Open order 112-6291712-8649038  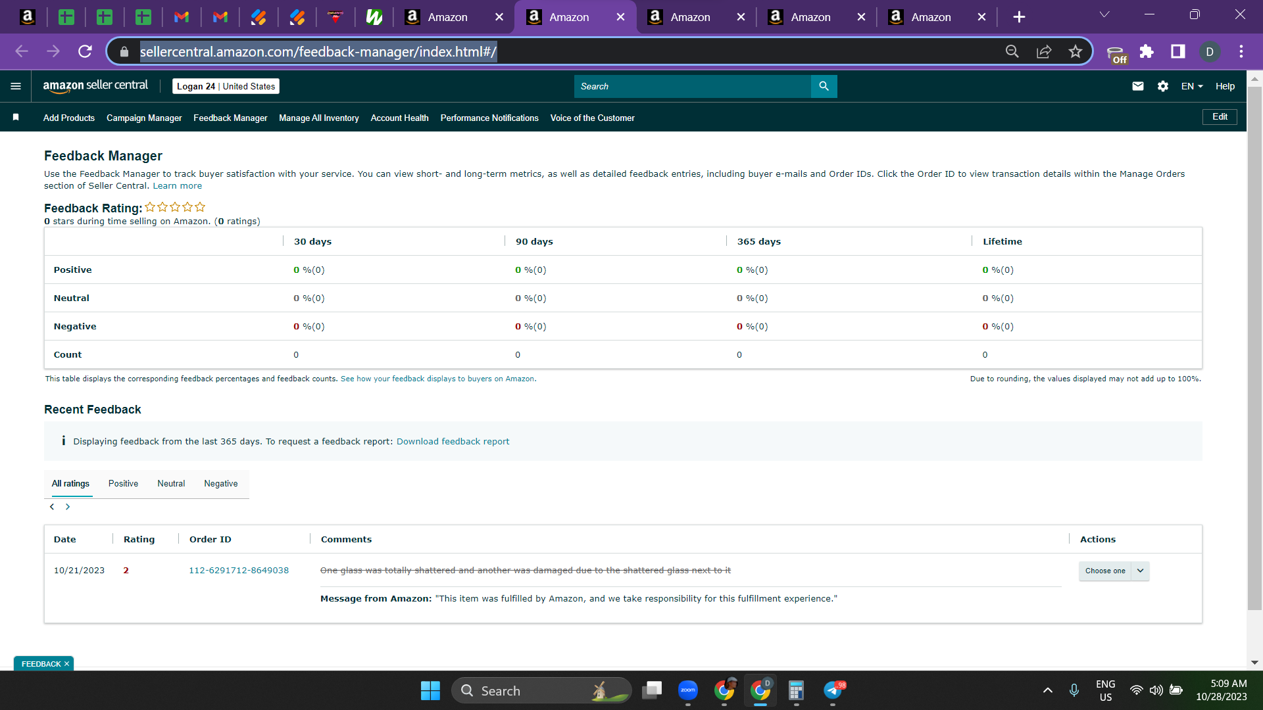239,570
